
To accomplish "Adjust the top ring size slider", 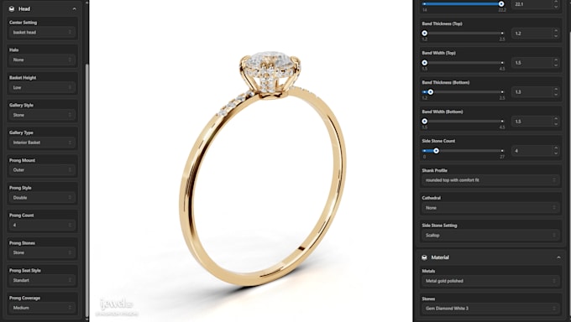I will pos(464,4).
